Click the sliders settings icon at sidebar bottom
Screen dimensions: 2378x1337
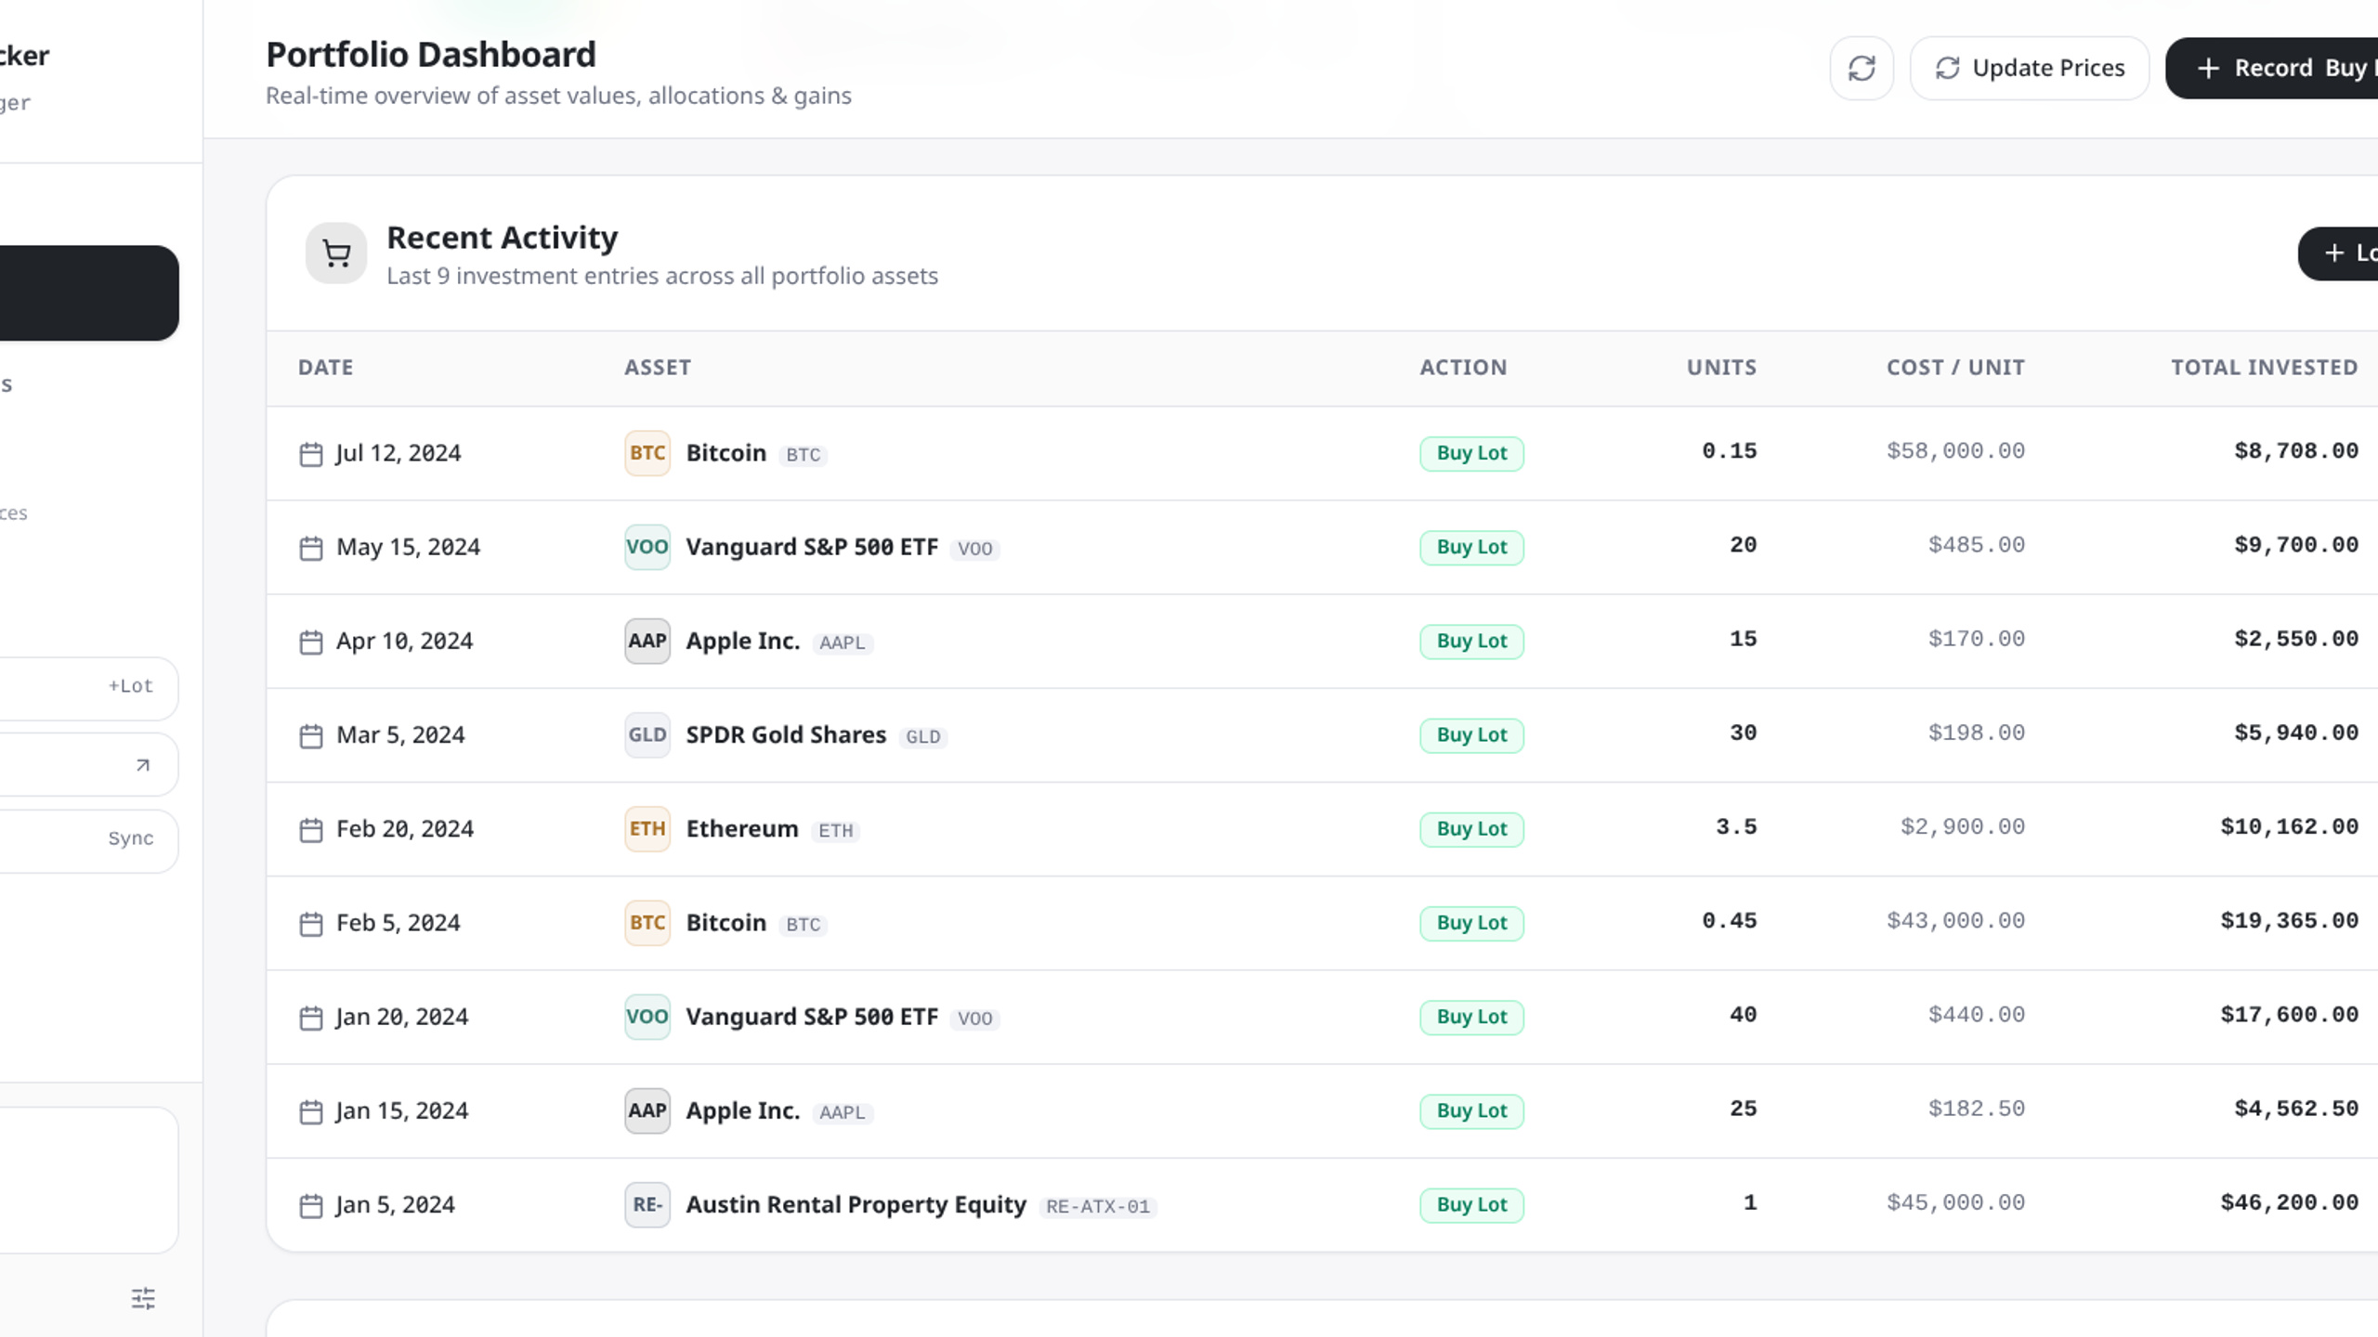pos(143,1298)
